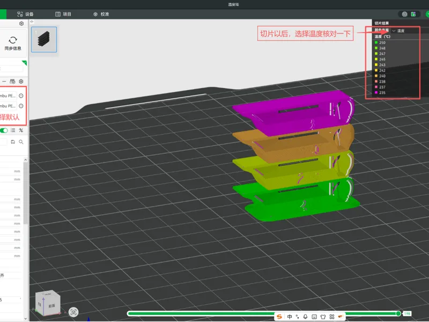Click the compare presets icon
429x322 pixels.
(21, 130)
